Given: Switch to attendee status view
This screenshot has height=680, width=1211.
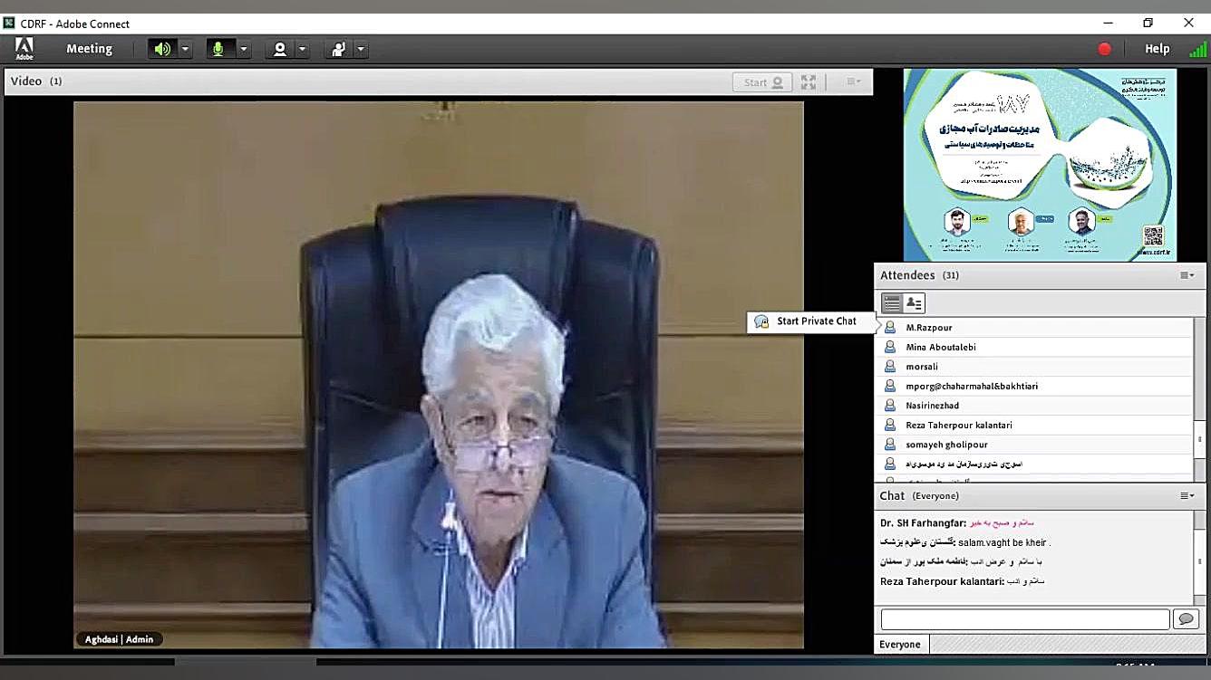Looking at the screenshot, I should click(x=914, y=303).
